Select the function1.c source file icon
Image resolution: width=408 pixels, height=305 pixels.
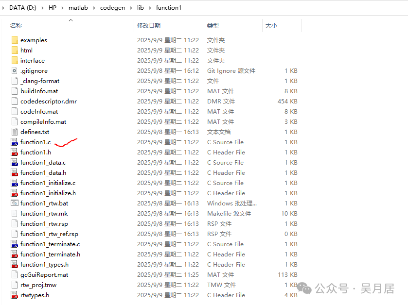coord(15,142)
